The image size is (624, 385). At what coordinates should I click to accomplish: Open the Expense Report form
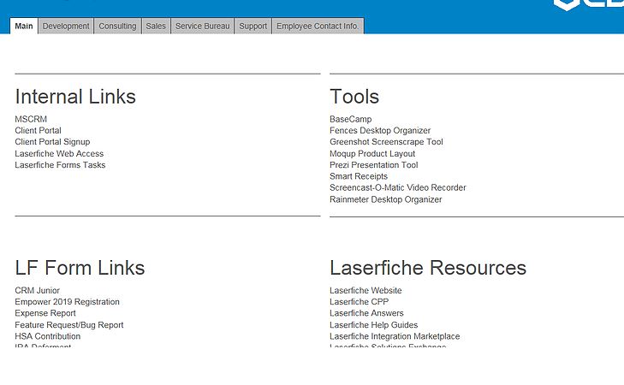pyautogui.click(x=45, y=313)
